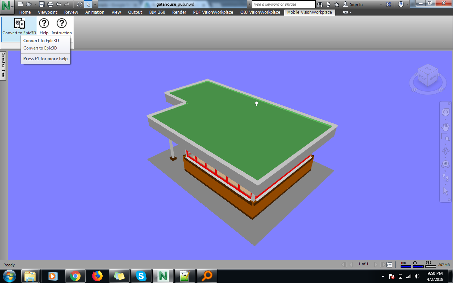The image size is (453, 283).
Task: Choose the Select arrow on the navigation bar
Action: coord(446,191)
